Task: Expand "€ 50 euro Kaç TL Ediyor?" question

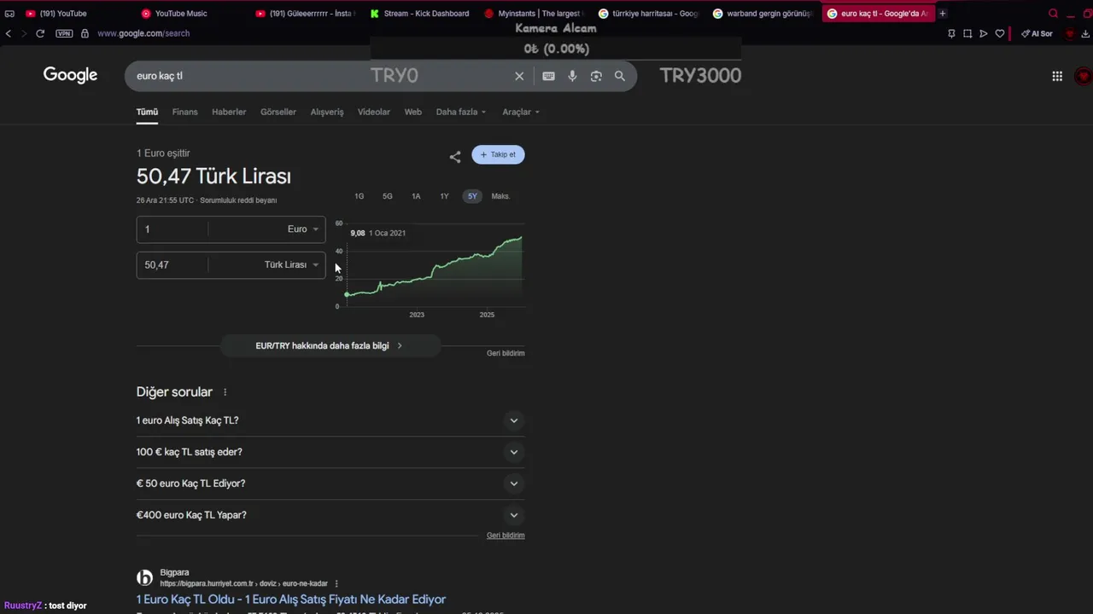Action: tap(330, 484)
